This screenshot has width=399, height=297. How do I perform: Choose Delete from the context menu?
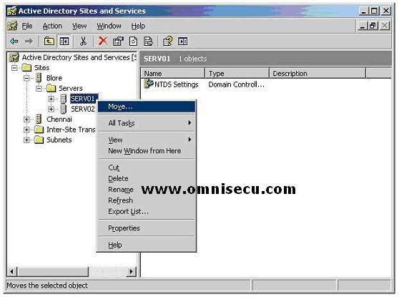click(x=147, y=178)
